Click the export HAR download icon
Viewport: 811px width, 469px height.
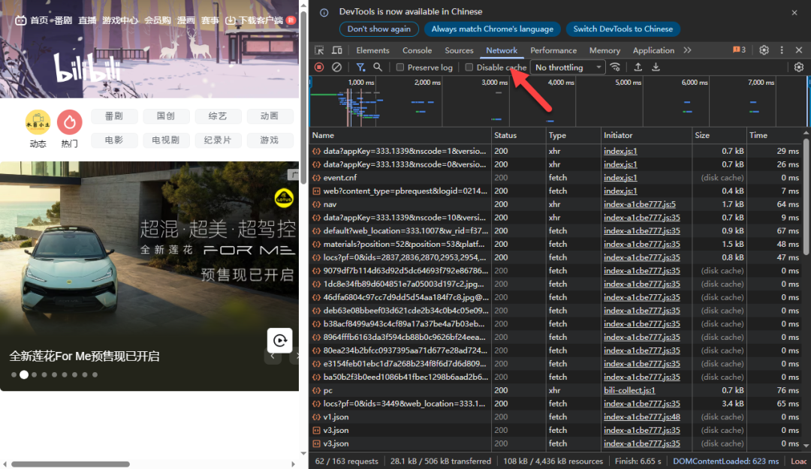656,68
